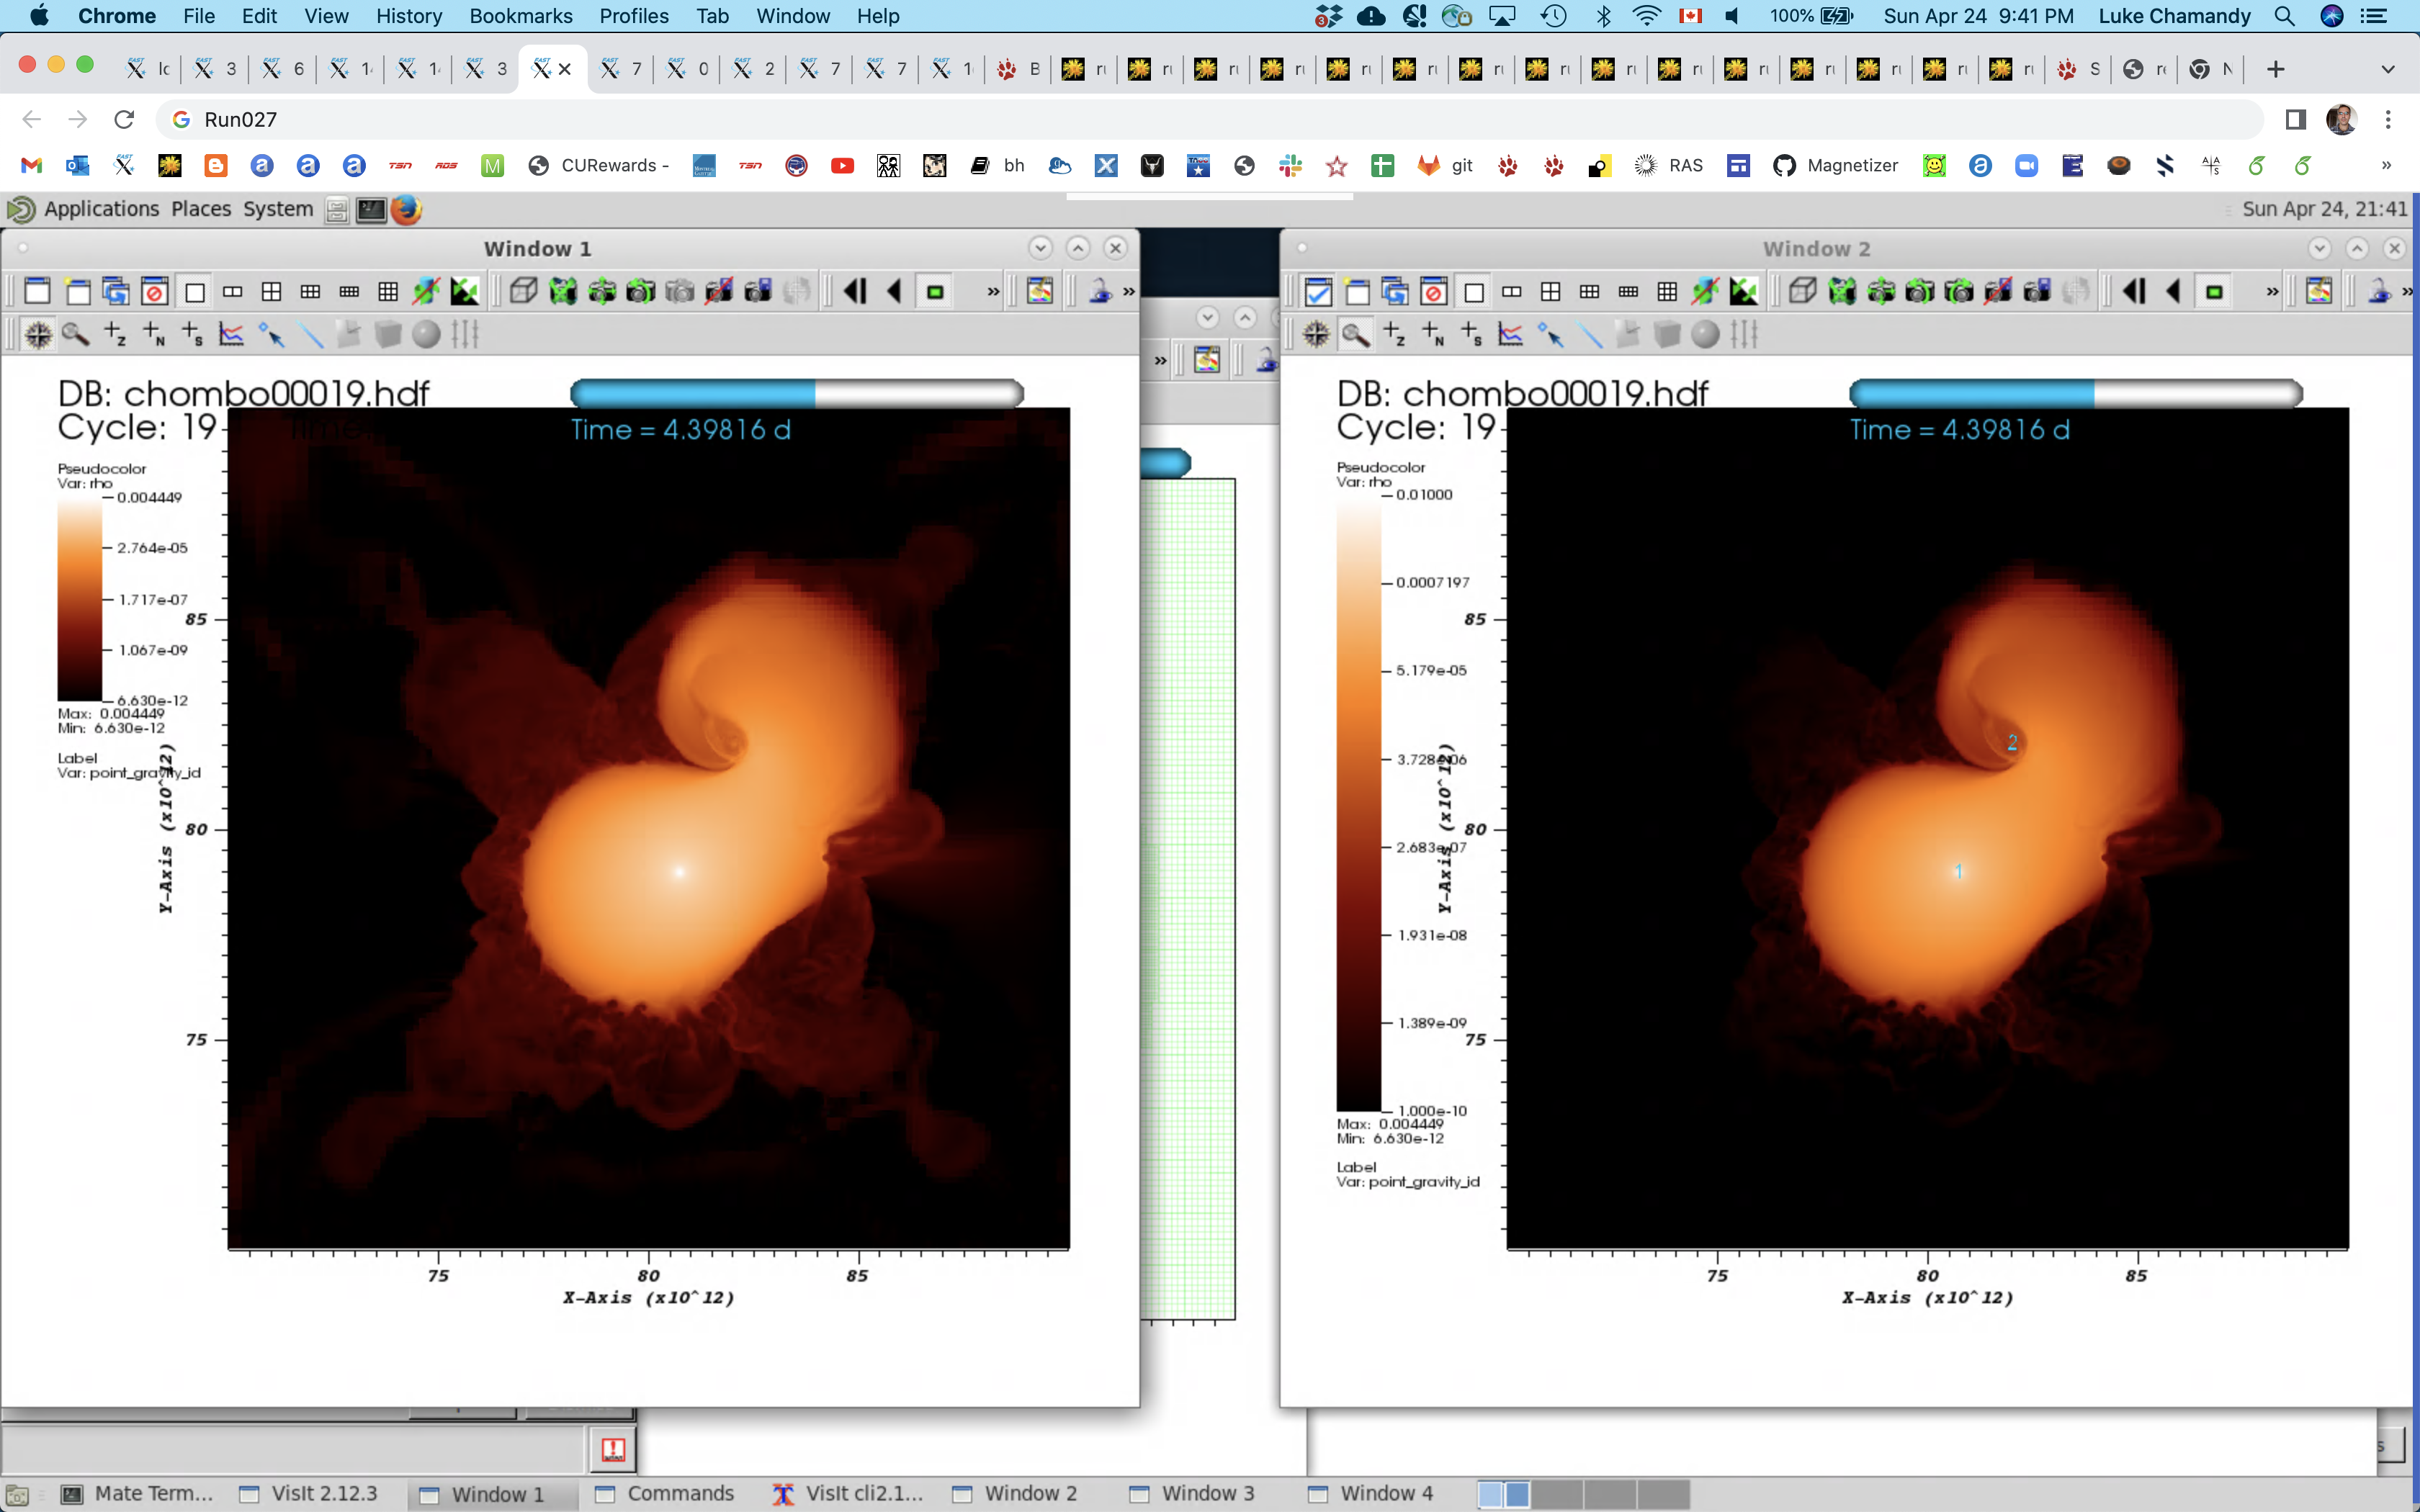Select Lineout tool in Window 2
This screenshot has height=1512, width=2420.
[1511, 334]
